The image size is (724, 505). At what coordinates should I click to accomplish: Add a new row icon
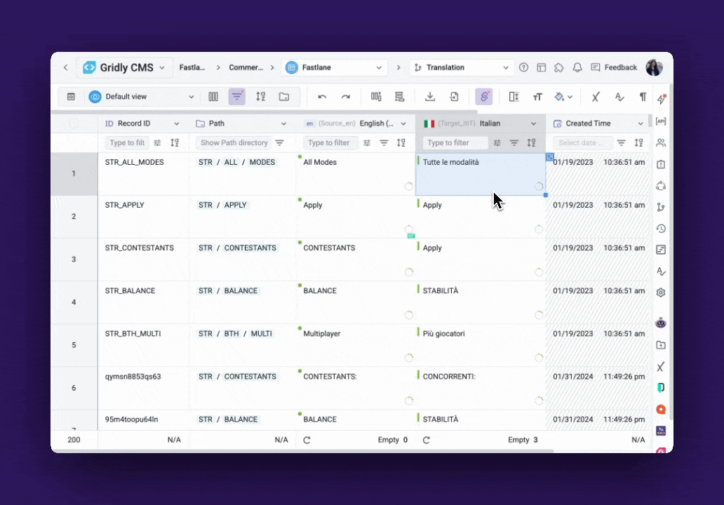click(x=399, y=97)
